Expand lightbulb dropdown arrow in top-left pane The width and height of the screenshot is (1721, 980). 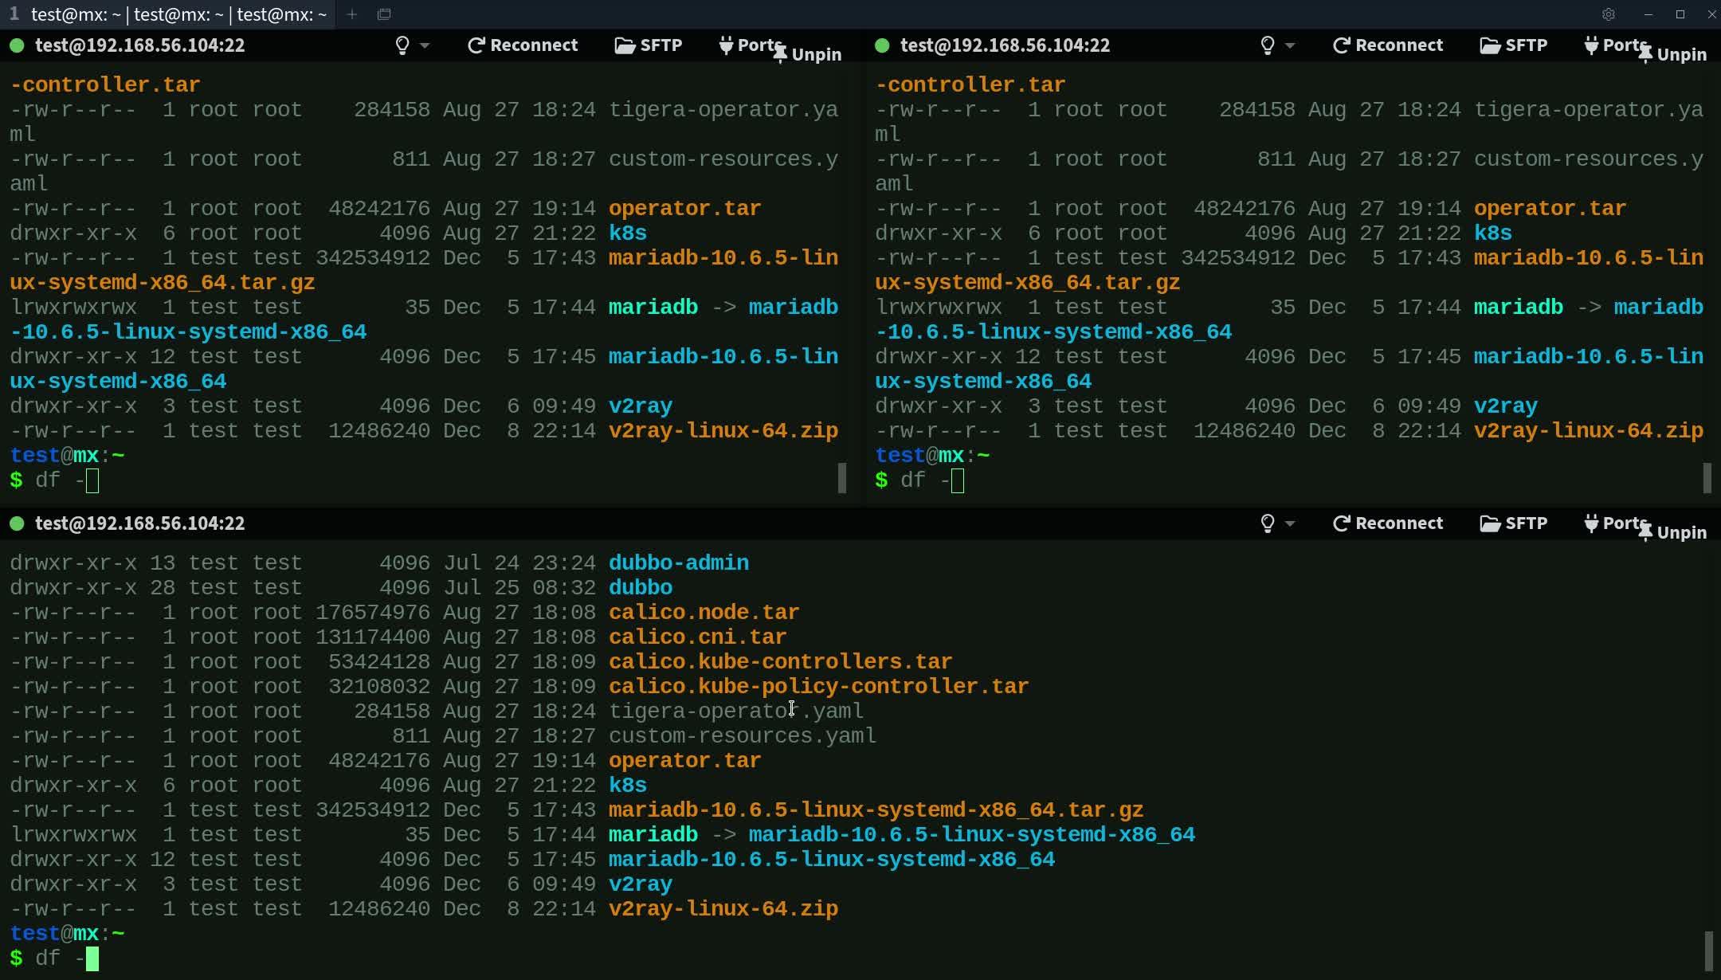click(x=425, y=45)
